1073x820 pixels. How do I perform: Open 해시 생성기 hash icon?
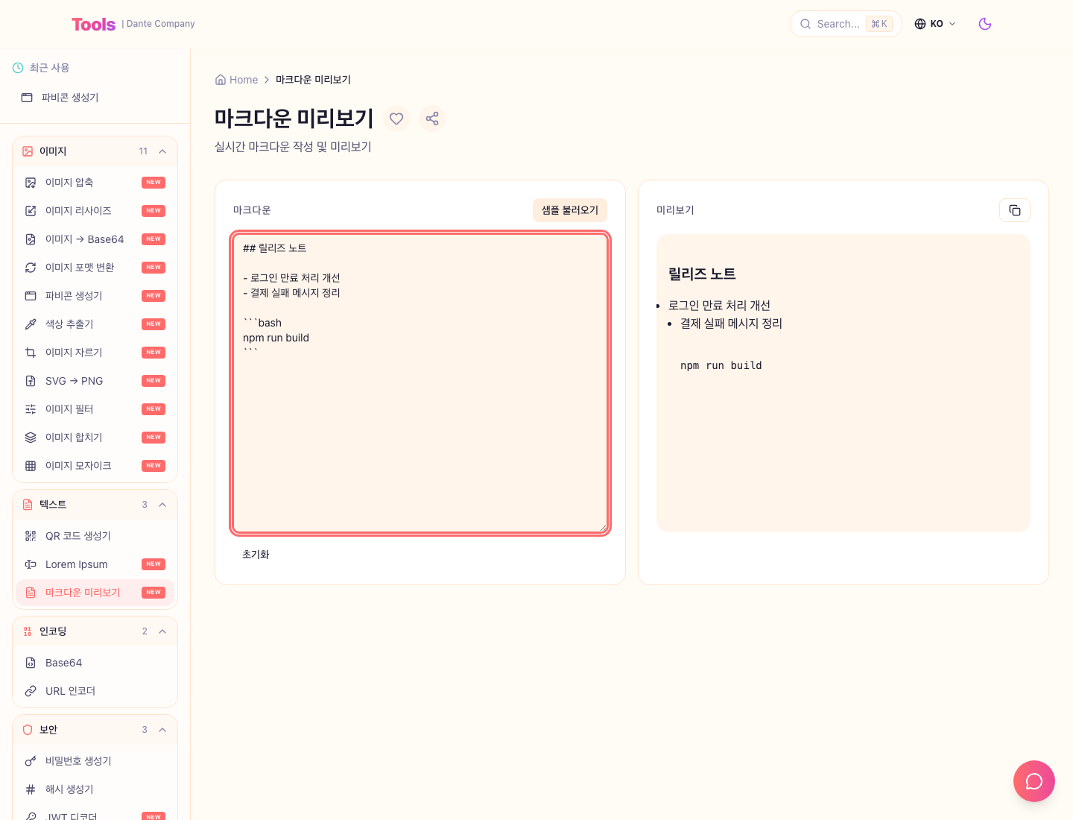(31, 789)
